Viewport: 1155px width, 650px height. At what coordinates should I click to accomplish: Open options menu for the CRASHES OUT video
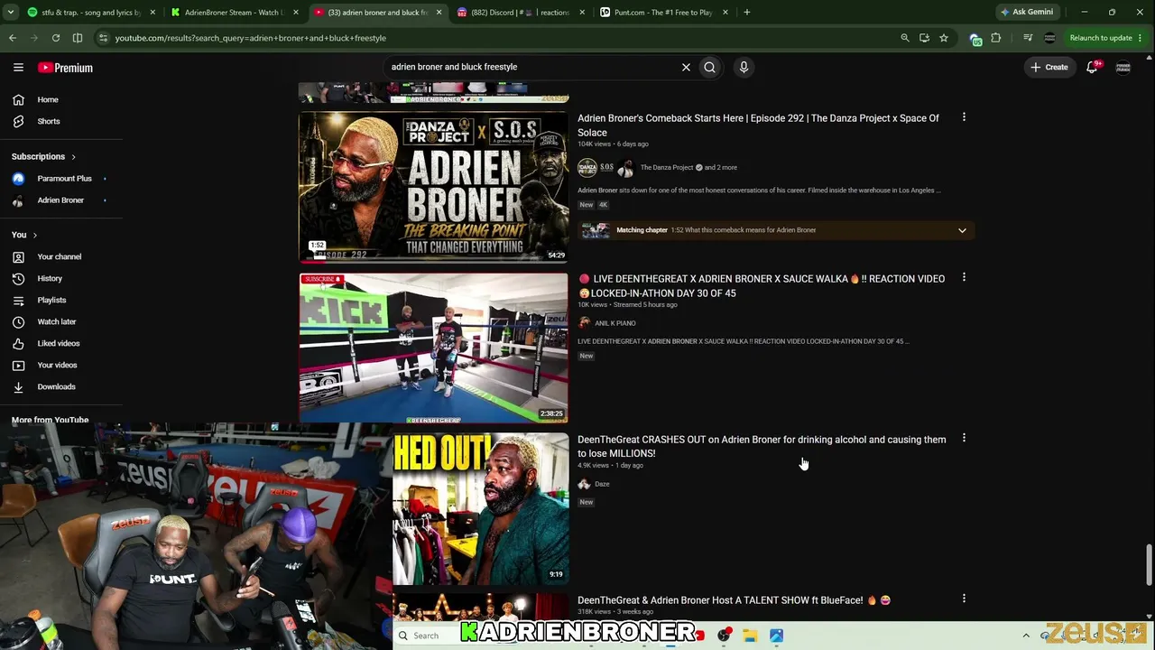click(x=964, y=439)
